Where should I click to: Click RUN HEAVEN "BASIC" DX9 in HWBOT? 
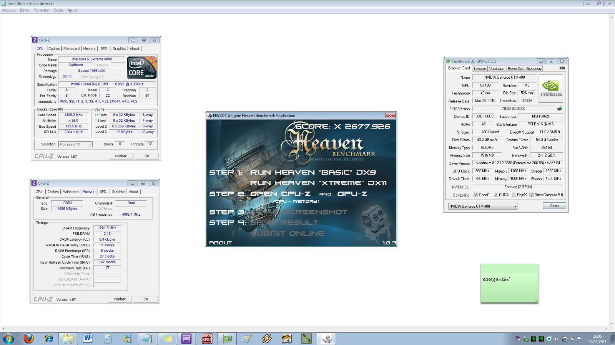313,172
